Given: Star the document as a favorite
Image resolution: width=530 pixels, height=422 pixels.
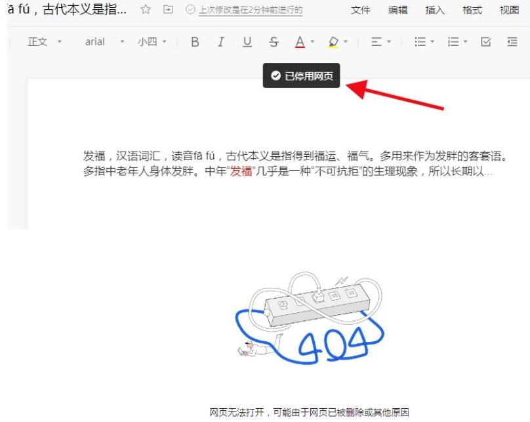Looking at the screenshot, I should [x=145, y=10].
